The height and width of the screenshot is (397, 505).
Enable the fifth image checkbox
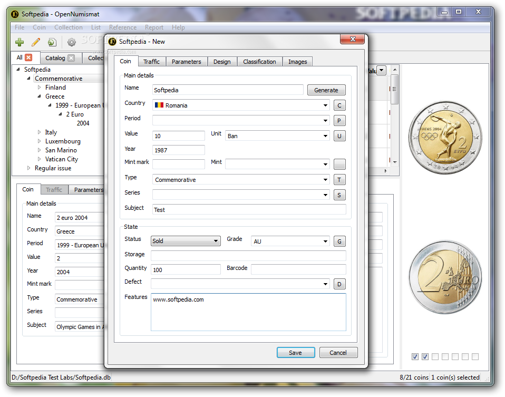coord(455,356)
